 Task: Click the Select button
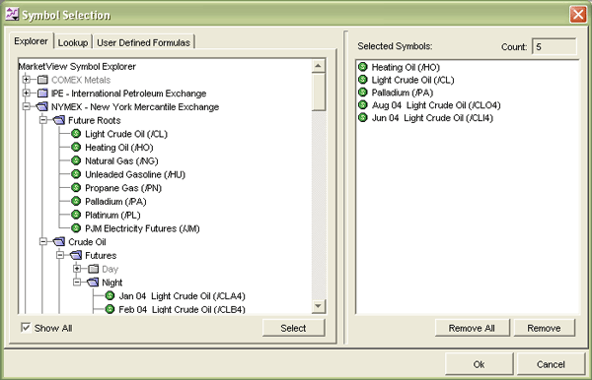point(293,328)
